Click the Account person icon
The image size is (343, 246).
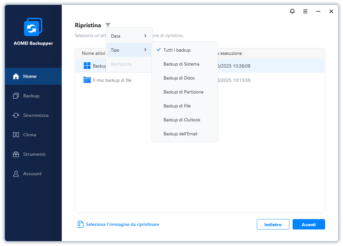[x=16, y=174]
